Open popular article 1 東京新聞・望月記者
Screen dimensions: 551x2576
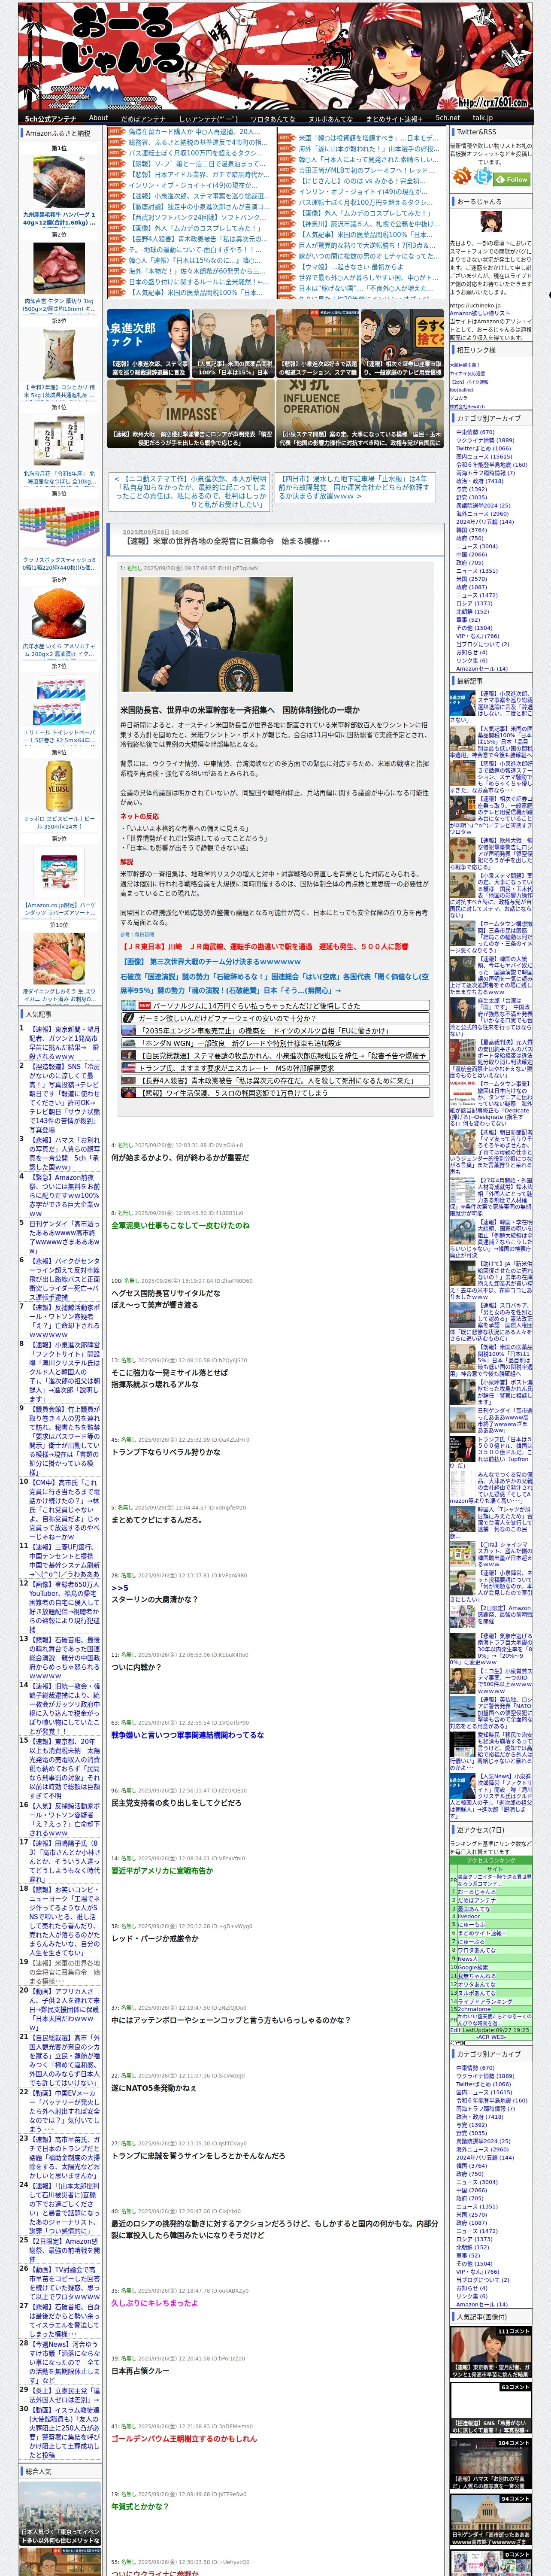pyautogui.click(x=64, y=1042)
